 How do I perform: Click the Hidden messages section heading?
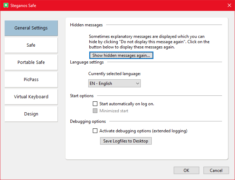coord(87,25)
